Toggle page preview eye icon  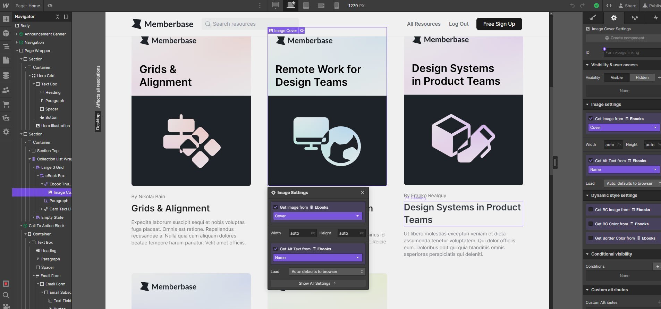(x=50, y=6)
